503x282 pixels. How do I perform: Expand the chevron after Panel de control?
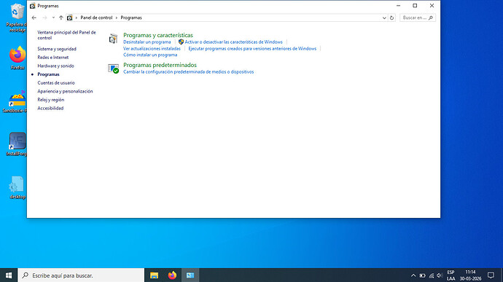pyautogui.click(x=117, y=17)
